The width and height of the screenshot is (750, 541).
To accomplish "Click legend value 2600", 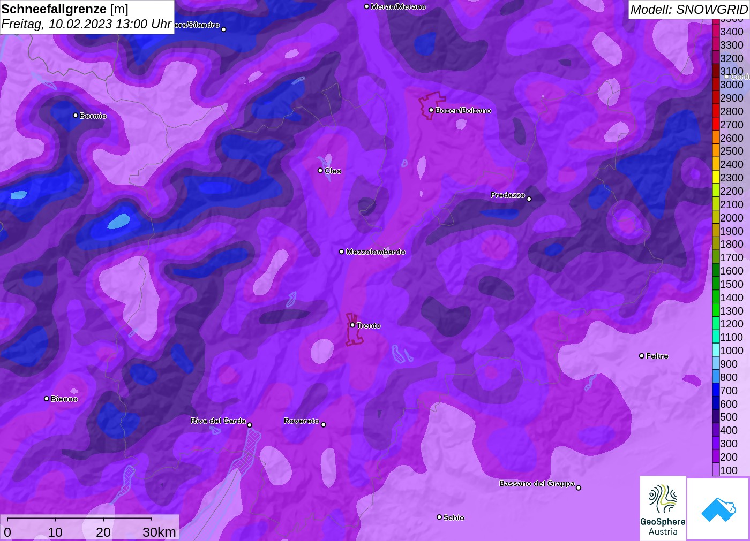I will tap(732, 138).
